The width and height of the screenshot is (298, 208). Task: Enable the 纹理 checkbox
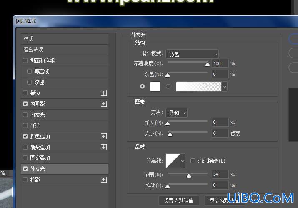(x=29, y=82)
